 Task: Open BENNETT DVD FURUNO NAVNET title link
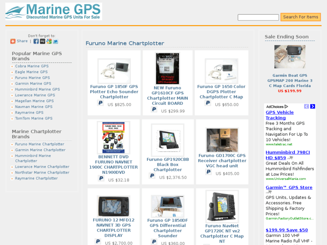tap(113, 165)
